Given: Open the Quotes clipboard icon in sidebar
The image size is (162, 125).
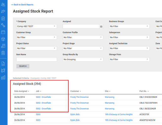Looking at the screenshot, I should [3, 18].
